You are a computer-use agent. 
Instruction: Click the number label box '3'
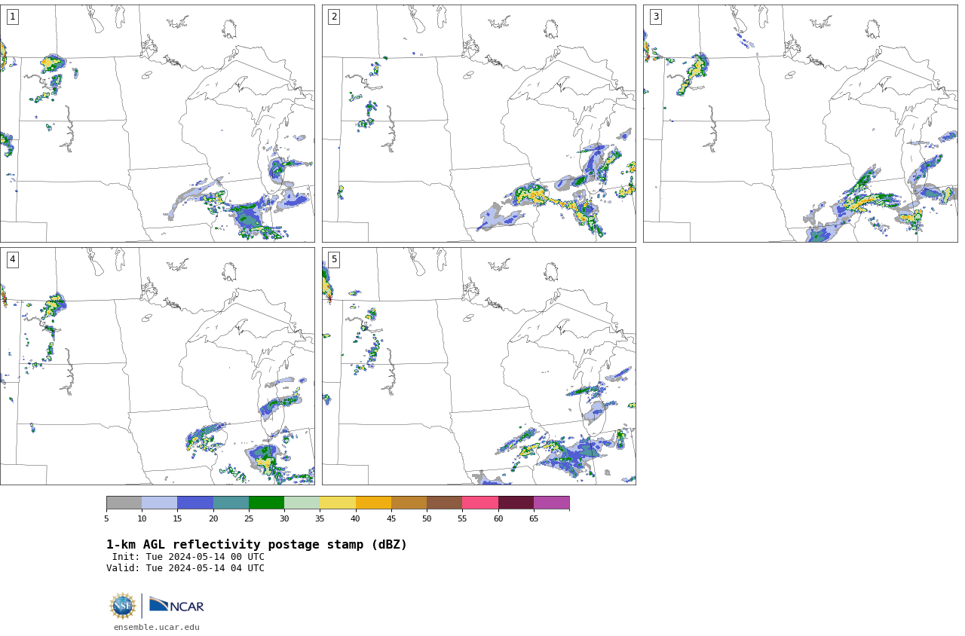click(656, 17)
